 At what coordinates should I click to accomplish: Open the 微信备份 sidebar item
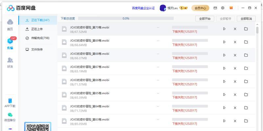tap(10, 117)
